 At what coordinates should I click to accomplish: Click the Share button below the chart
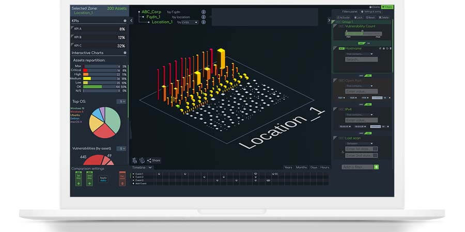pyautogui.click(x=153, y=160)
